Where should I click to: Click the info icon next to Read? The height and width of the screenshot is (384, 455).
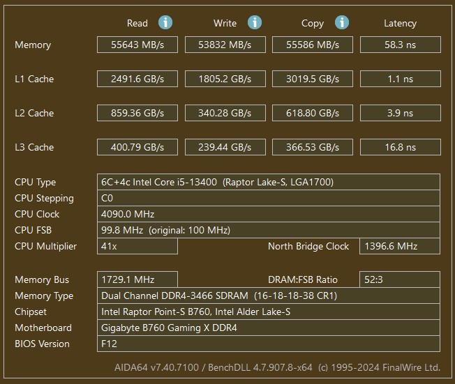point(165,22)
